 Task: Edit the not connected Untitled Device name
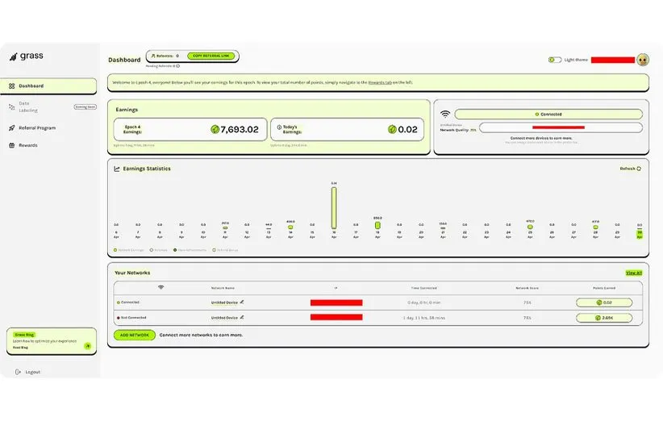pos(242,318)
